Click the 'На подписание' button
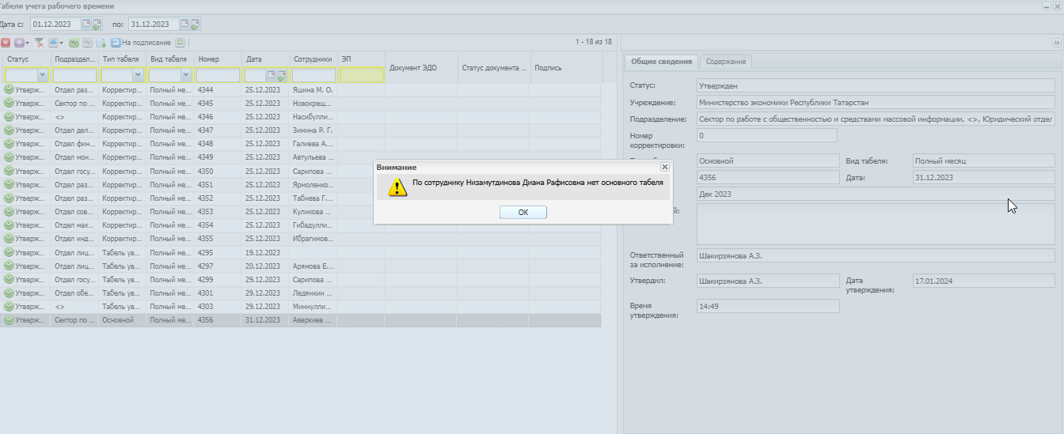This screenshot has height=434, width=1064. click(141, 43)
